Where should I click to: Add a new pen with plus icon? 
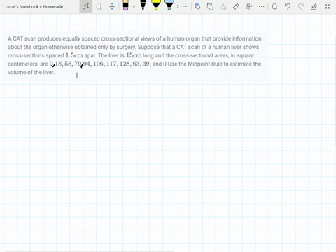[185, 6]
